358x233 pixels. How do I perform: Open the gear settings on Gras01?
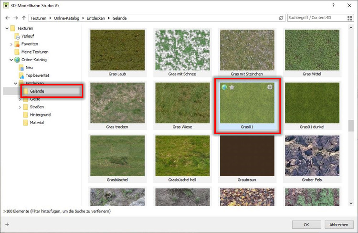coord(270,87)
